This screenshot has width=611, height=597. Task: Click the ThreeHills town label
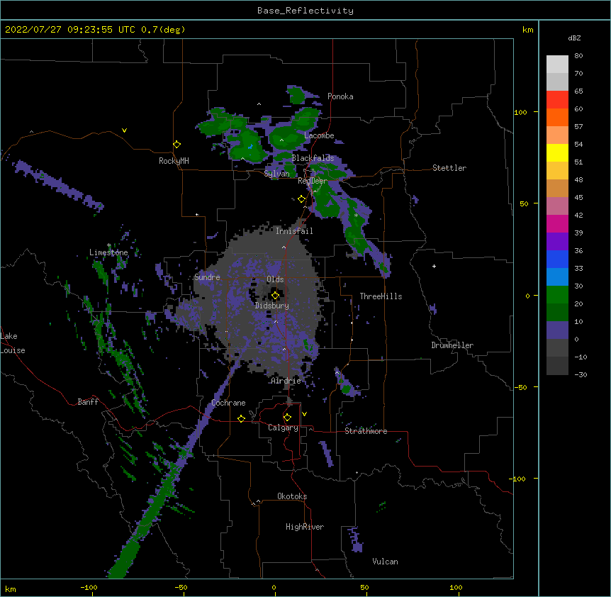click(x=381, y=296)
